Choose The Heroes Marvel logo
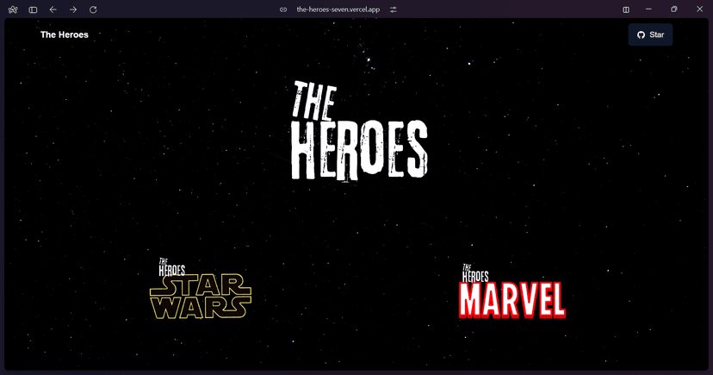713x375 pixels. point(512,291)
